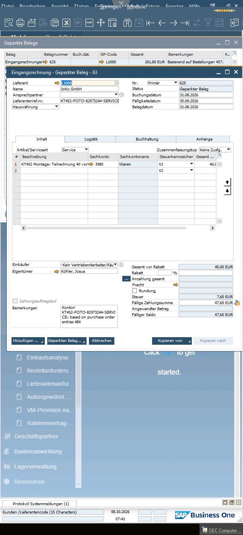The width and height of the screenshot is (243, 535).
Task: Click the binoculars find icon
Action: pos(127,23)
